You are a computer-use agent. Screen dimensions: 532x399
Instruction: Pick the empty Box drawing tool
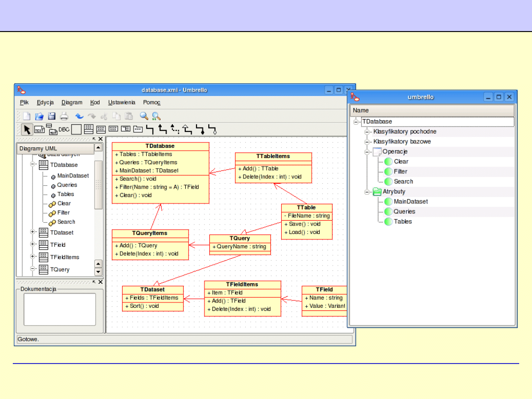(x=76, y=130)
